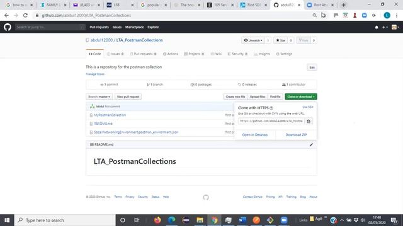Switch to the Wiki tab
The image size is (403, 226).
pyautogui.click(x=216, y=54)
